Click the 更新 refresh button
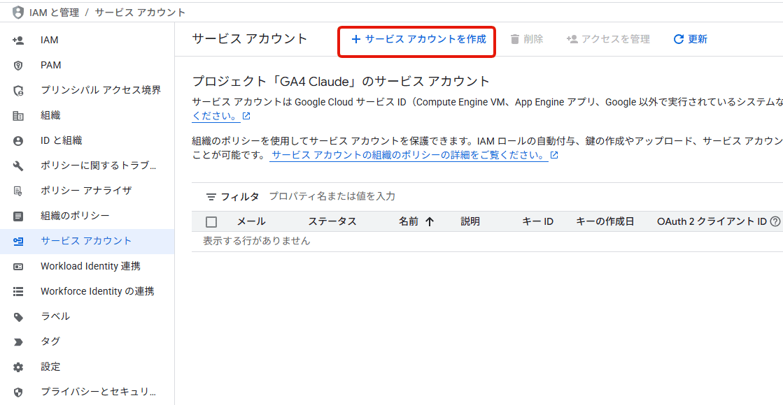Viewport: 783px width, 405px height. pos(690,39)
